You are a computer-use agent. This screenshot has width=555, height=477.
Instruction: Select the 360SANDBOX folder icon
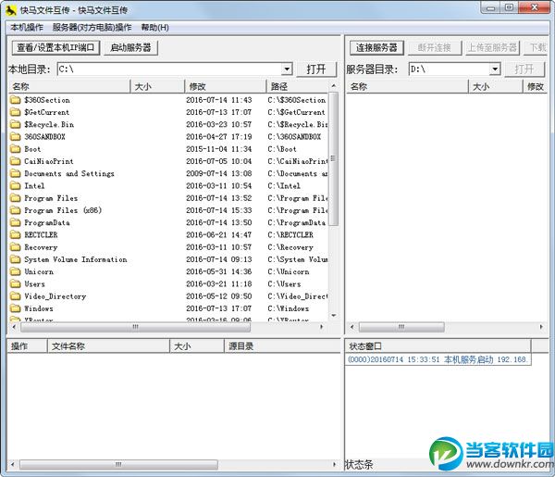tap(15, 137)
